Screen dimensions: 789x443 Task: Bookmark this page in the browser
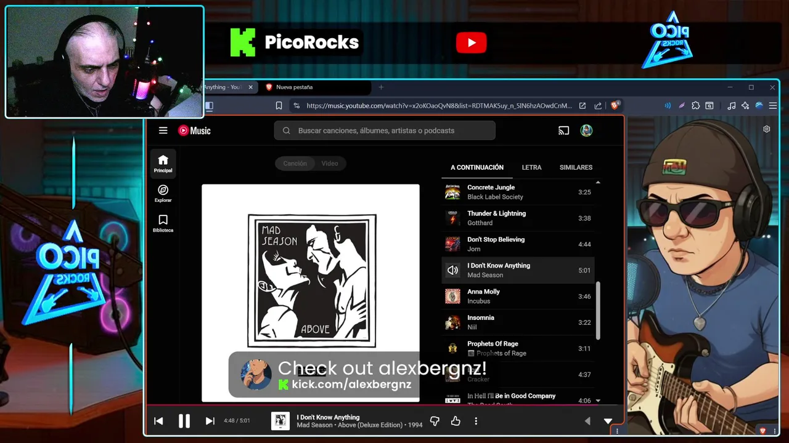279,106
